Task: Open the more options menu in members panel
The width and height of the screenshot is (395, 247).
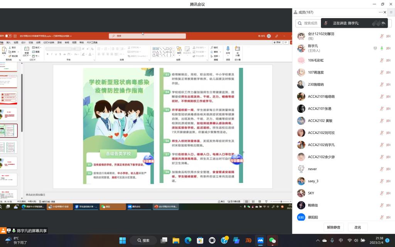Action: tap(380, 12)
